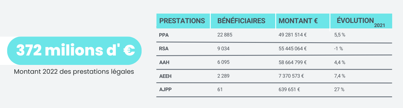Click the MONTANT € column header
The width and height of the screenshot is (403, 108).
pyautogui.click(x=298, y=21)
